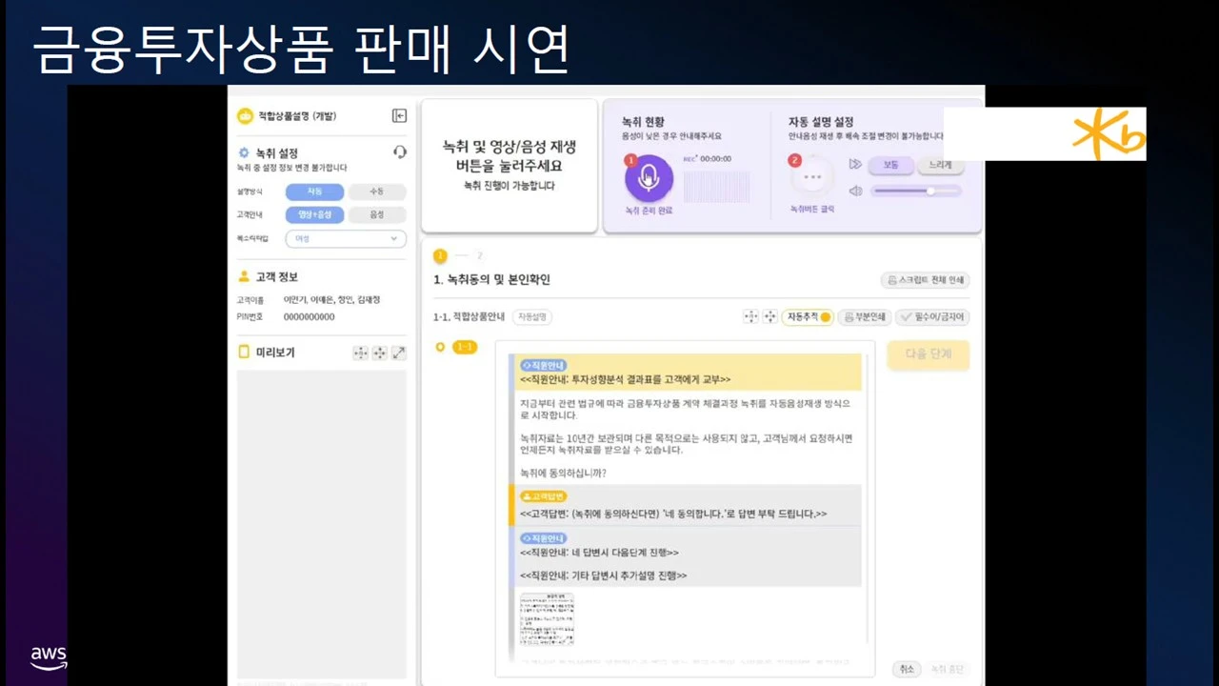Click the 1-1 step badge

(x=465, y=347)
